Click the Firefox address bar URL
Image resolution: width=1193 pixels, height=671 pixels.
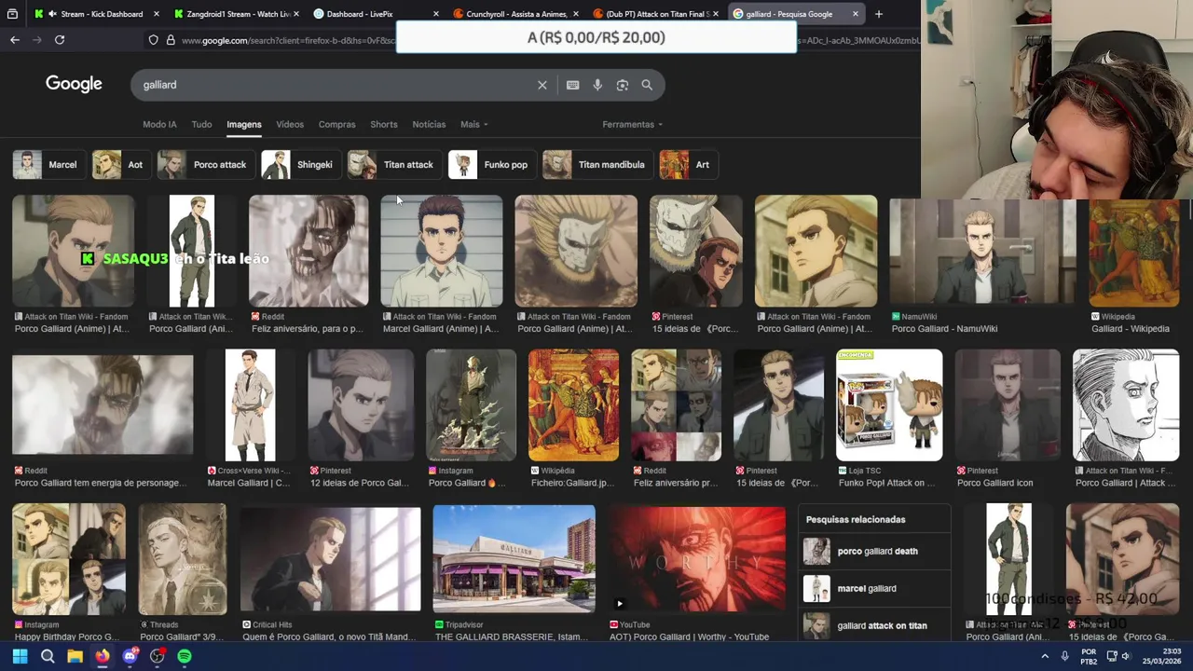coord(289,40)
